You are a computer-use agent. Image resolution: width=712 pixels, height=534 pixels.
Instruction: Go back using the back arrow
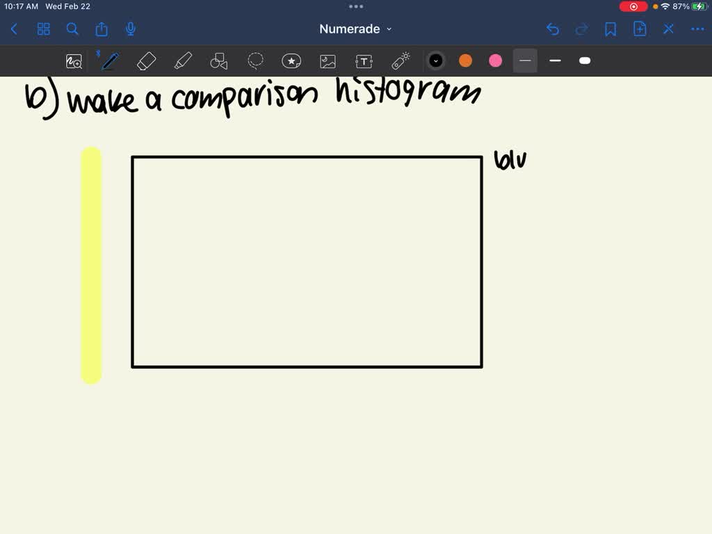pos(14,29)
